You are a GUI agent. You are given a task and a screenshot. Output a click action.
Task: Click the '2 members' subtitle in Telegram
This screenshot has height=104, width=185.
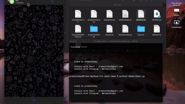click(x=19, y=3)
